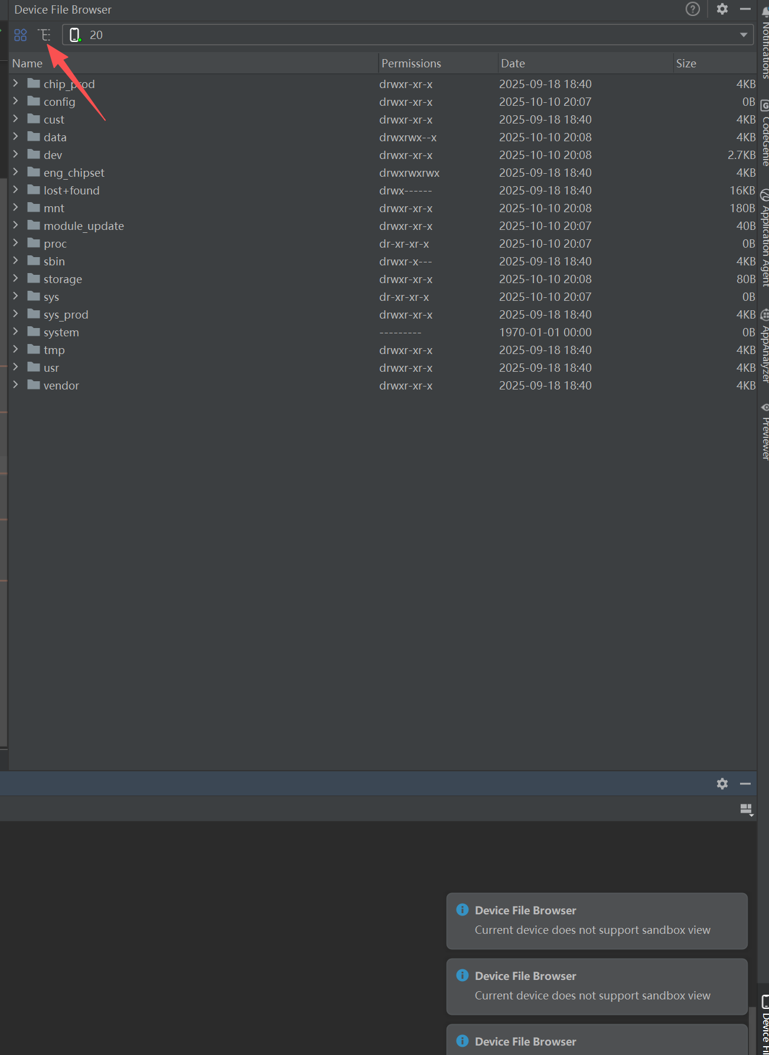This screenshot has width=769, height=1055.
Task: Click the 2.7KB size cell
Action: pyautogui.click(x=742, y=155)
